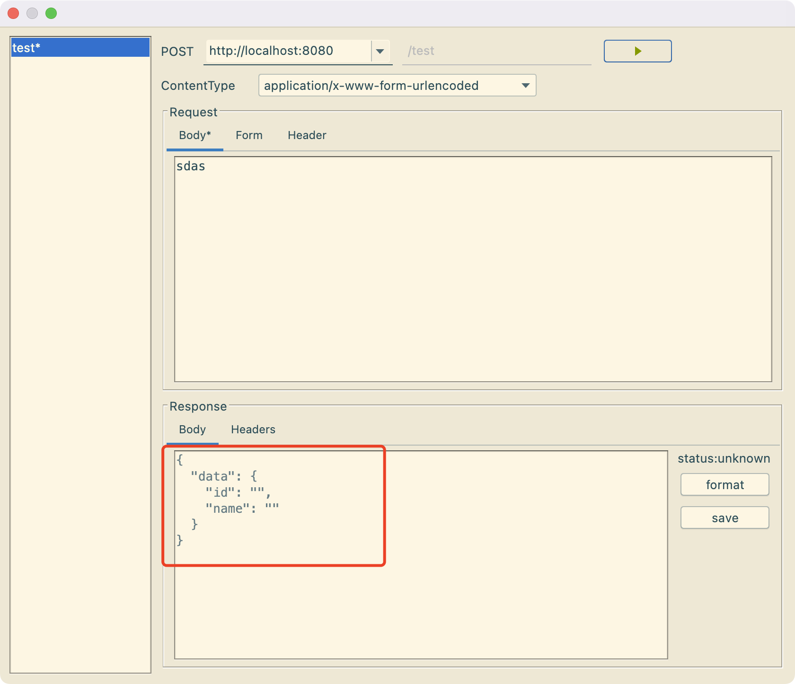Screen dimensions: 795x684
Task: Open the Request Form tab
Action: [x=249, y=135]
